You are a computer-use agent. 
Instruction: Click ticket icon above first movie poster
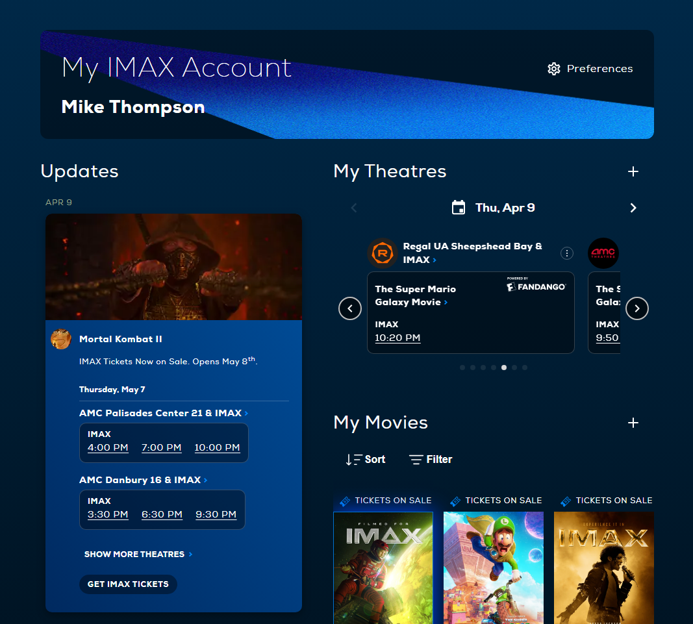tap(345, 501)
